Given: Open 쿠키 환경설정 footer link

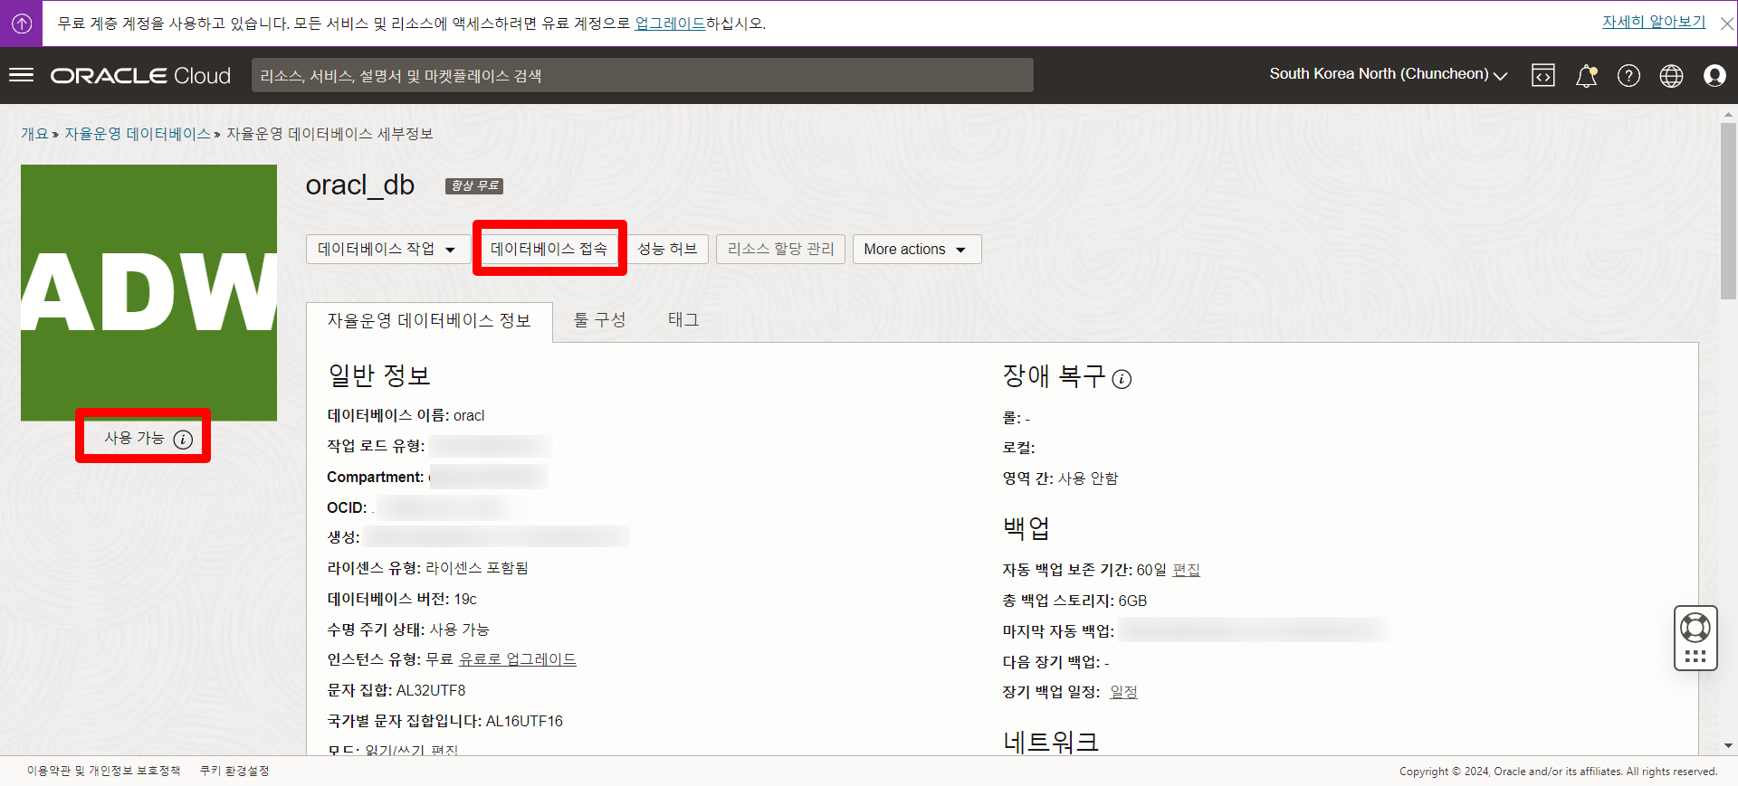Looking at the screenshot, I should pyautogui.click(x=234, y=771).
